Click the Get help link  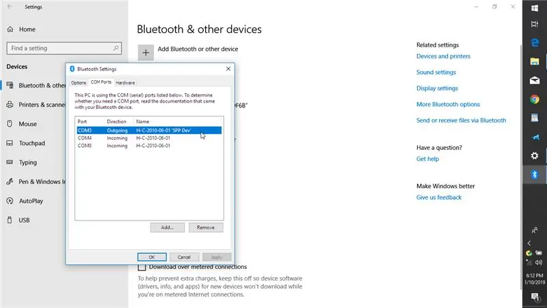[427, 159]
